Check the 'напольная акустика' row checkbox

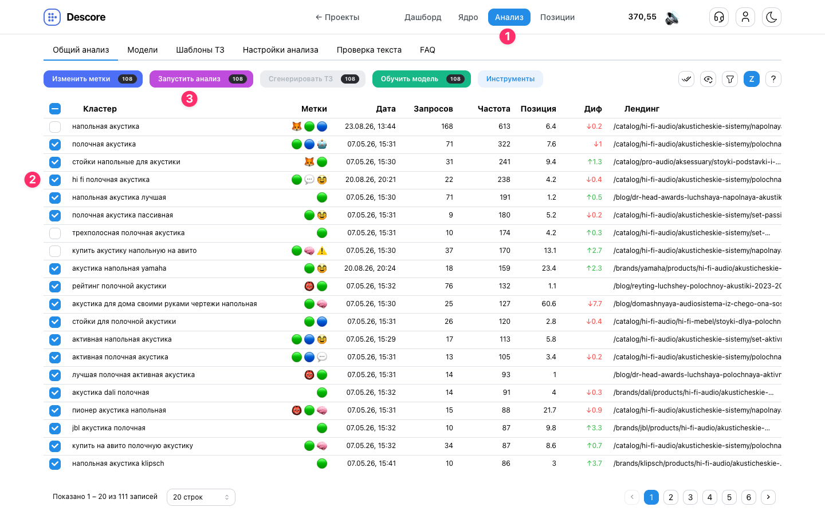tap(55, 126)
